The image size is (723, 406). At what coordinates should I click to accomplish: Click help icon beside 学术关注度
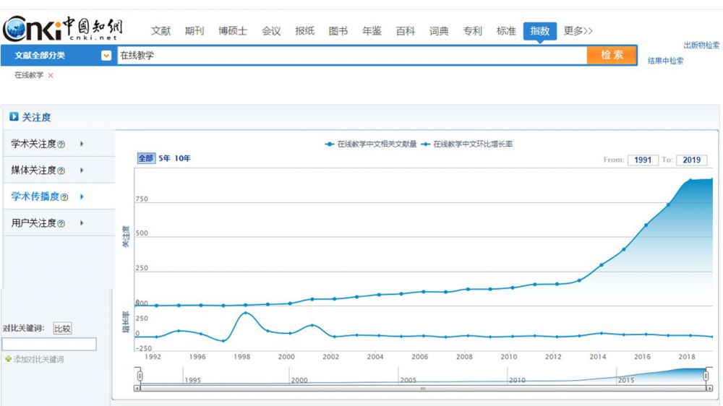(61, 144)
